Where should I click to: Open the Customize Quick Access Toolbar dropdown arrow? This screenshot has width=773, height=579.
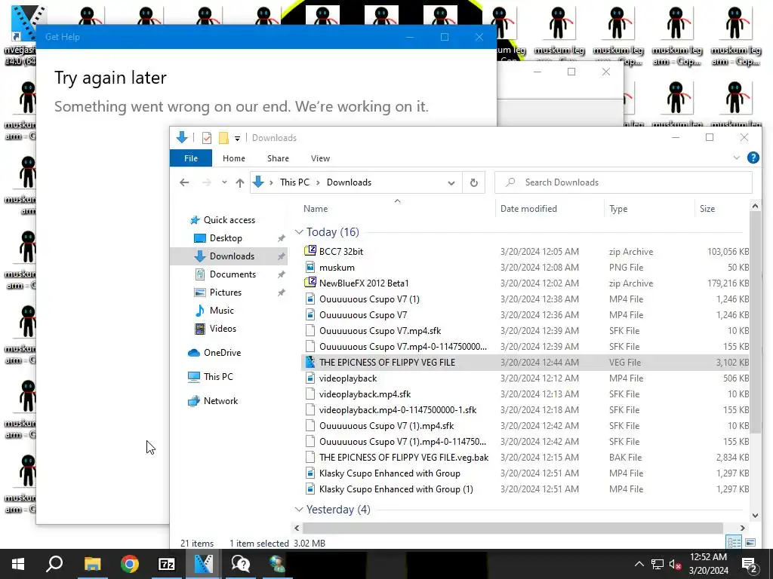[237, 139]
